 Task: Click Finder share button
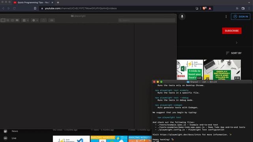click(43, 20)
